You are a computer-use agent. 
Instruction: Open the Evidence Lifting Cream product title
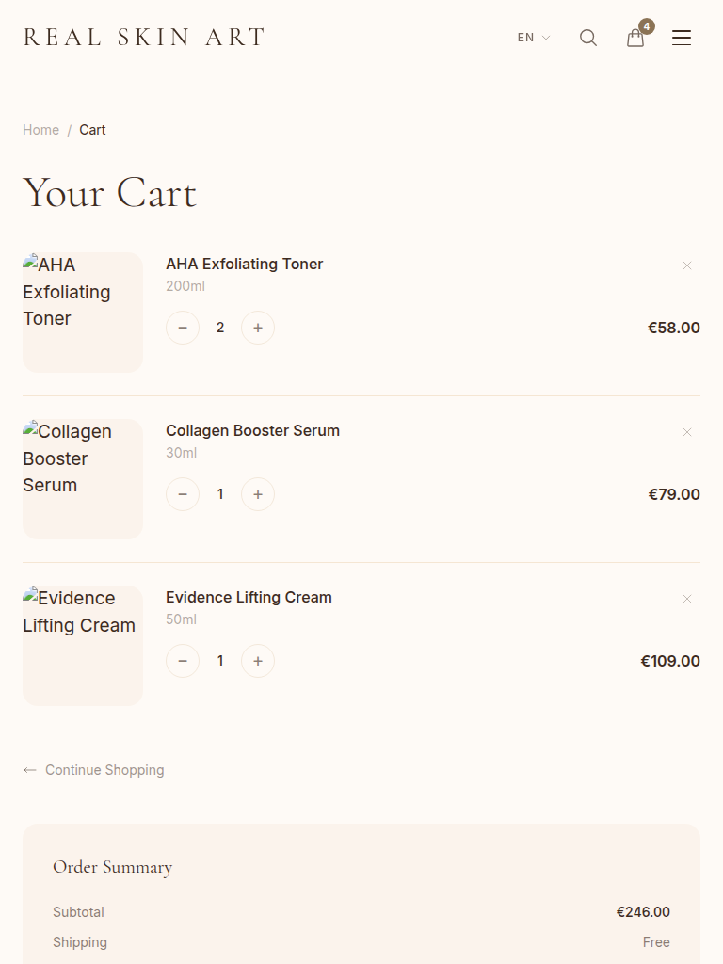point(249,597)
